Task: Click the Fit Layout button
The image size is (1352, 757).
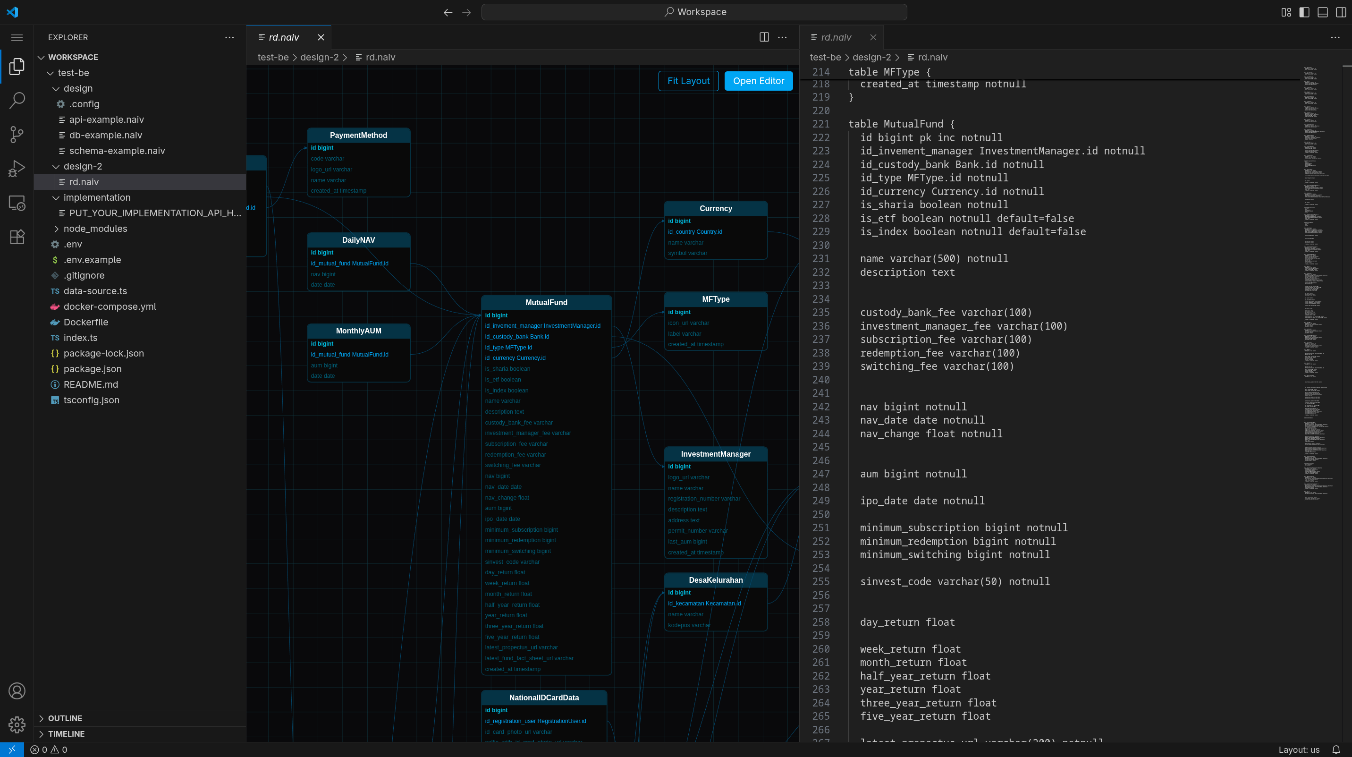Action: click(x=688, y=80)
